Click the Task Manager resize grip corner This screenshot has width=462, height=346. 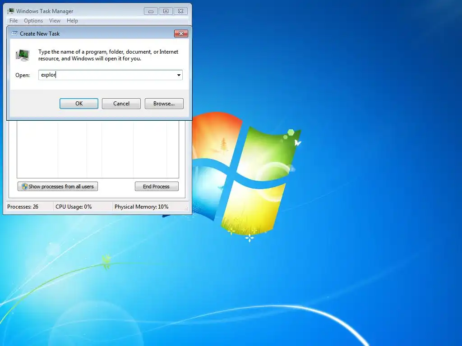(186, 209)
